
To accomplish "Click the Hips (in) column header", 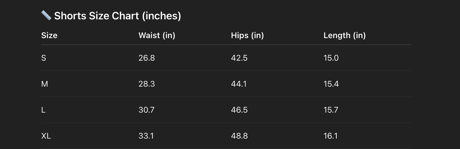I will click(x=247, y=35).
